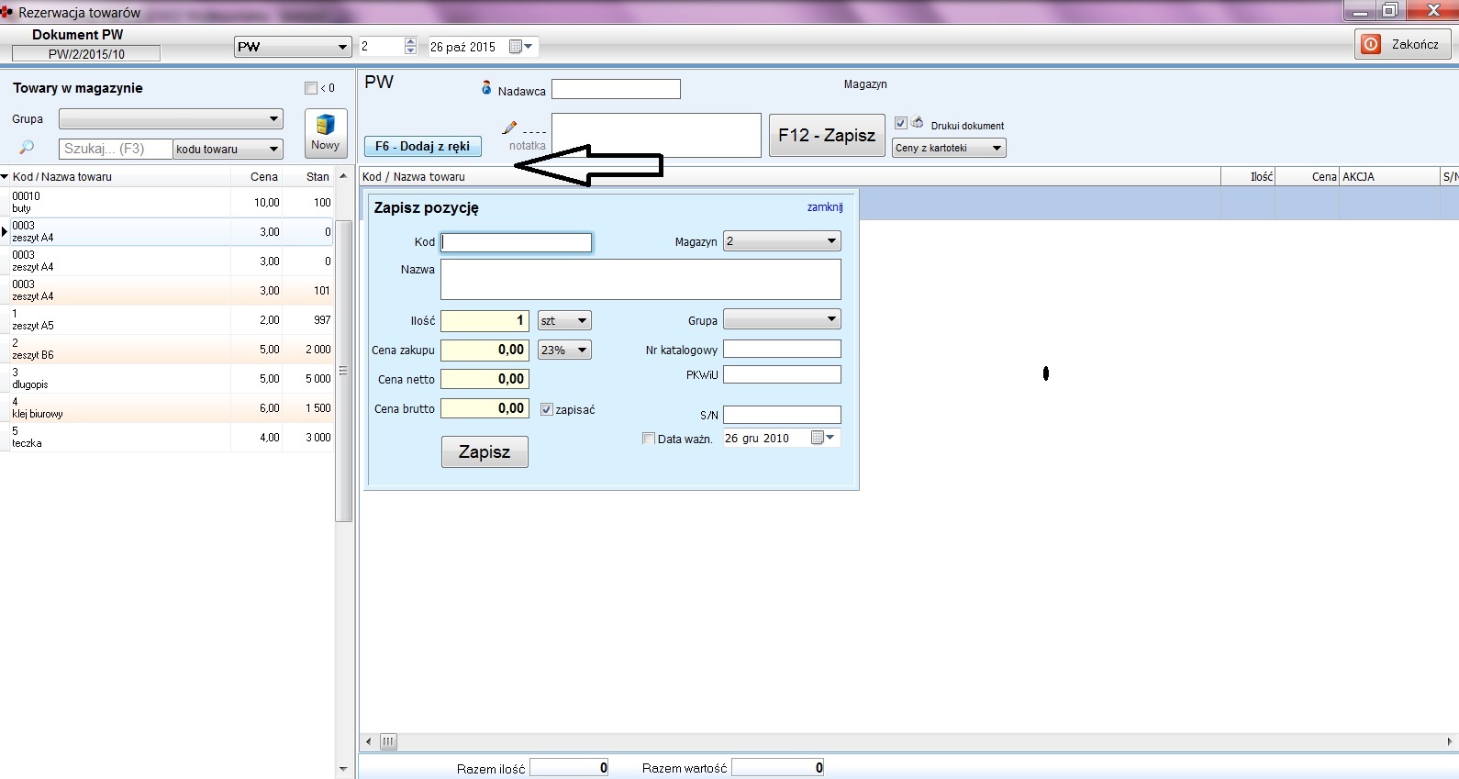This screenshot has width=1459, height=779.
Task: Click the printer icon beside Drukuj dokument
Action: [x=917, y=123]
